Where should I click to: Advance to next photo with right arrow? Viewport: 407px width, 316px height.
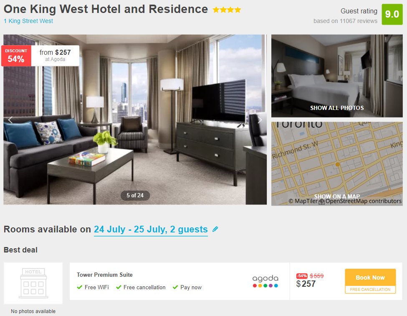click(260, 120)
